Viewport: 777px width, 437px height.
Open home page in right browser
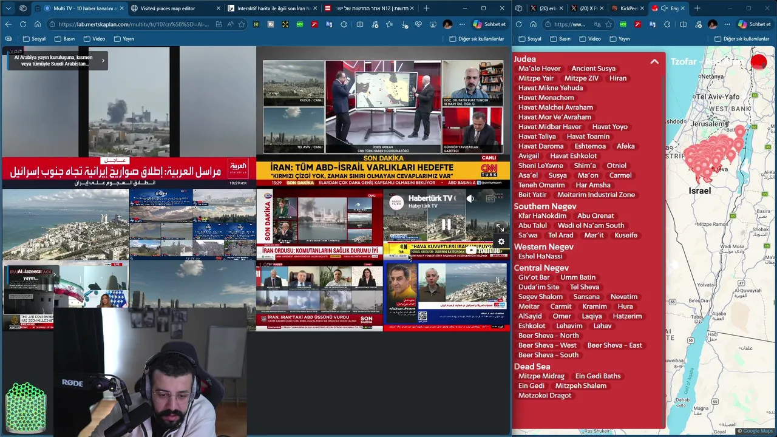click(533, 24)
